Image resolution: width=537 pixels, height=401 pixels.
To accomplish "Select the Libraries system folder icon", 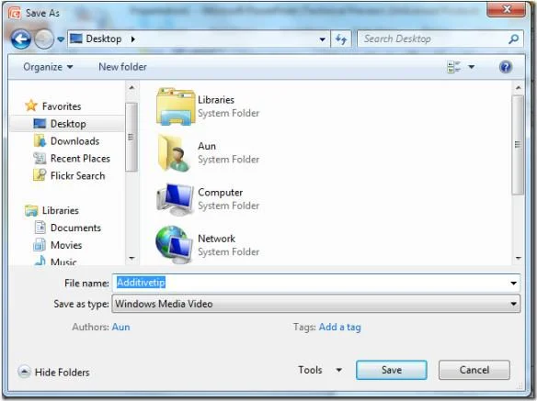I will tap(176, 106).
